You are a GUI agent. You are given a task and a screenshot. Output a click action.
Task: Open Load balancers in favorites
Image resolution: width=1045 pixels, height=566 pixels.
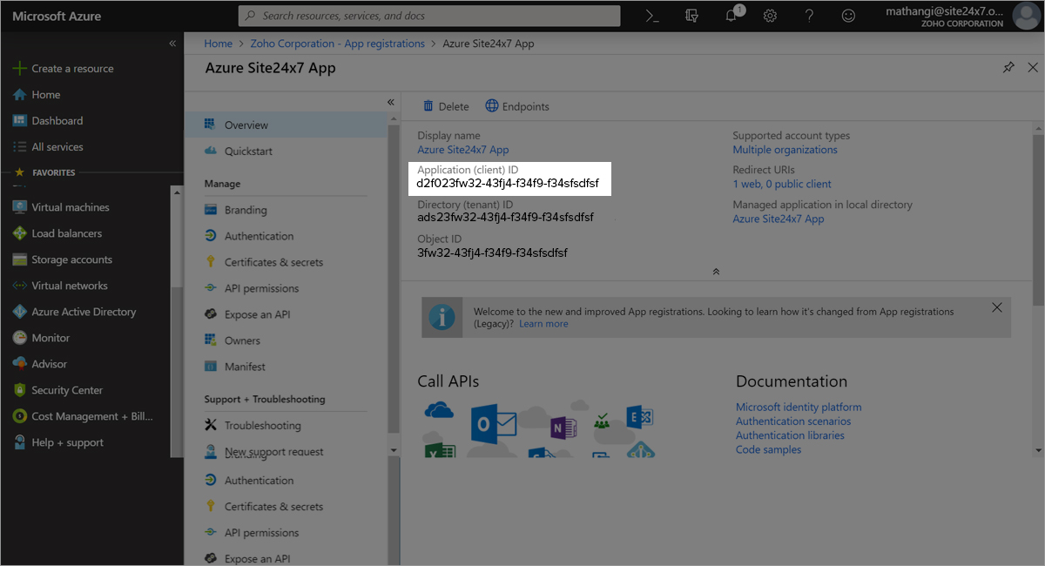pyautogui.click(x=57, y=233)
